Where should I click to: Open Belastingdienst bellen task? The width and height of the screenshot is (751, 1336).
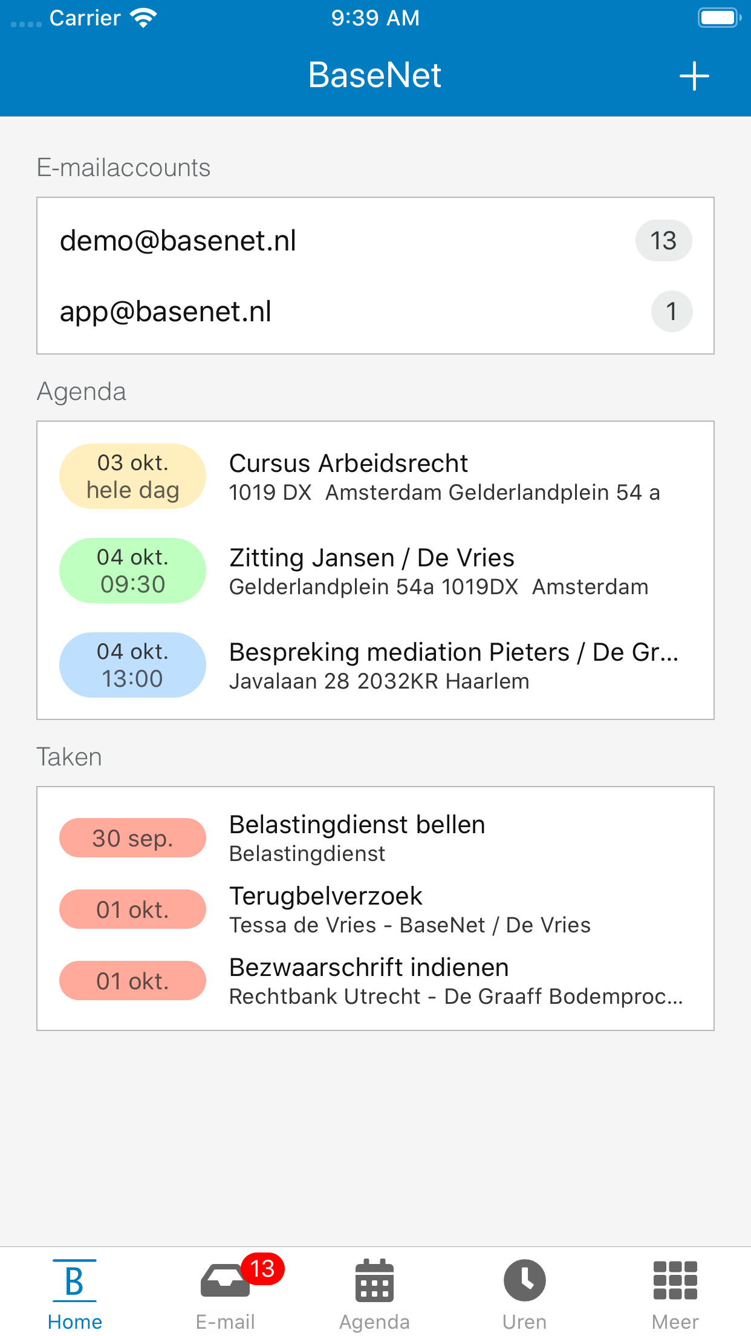pos(375,838)
